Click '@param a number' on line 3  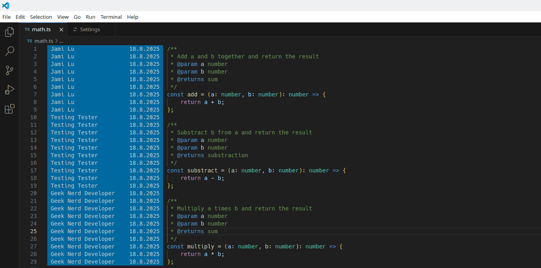pos(199,64)
